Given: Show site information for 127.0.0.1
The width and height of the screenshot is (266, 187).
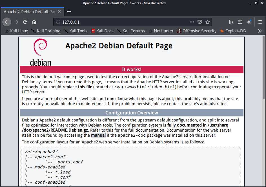Looking at the screenshot, I should [58, 22].
